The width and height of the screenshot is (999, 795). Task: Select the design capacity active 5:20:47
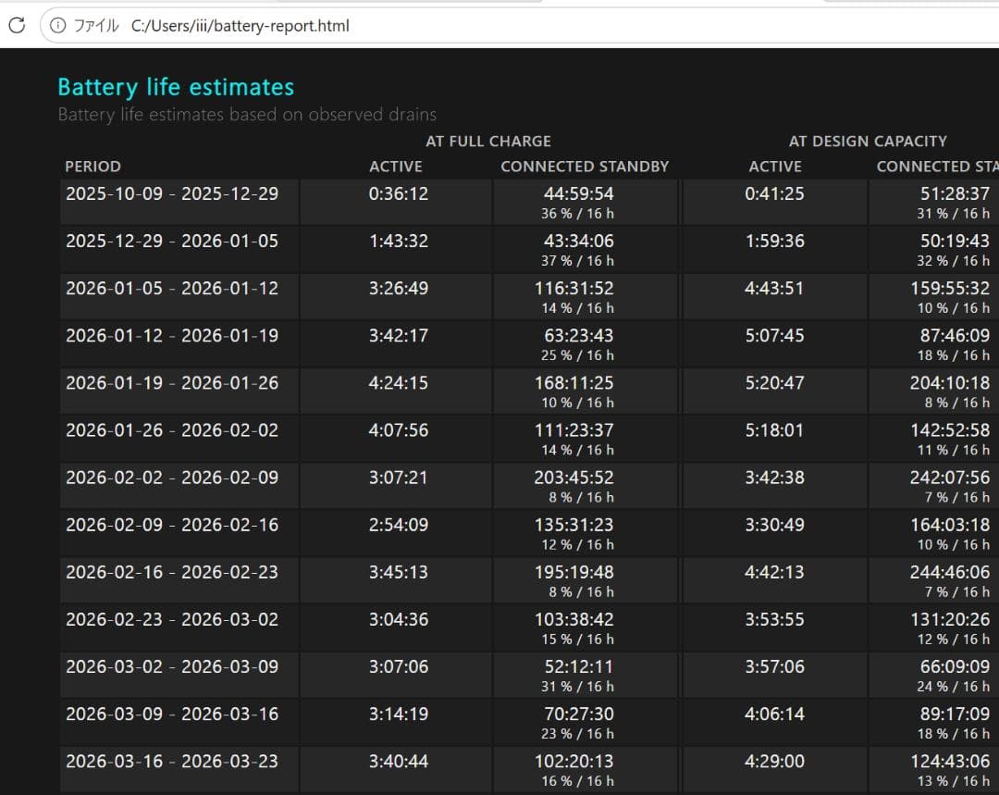[775, 382]
